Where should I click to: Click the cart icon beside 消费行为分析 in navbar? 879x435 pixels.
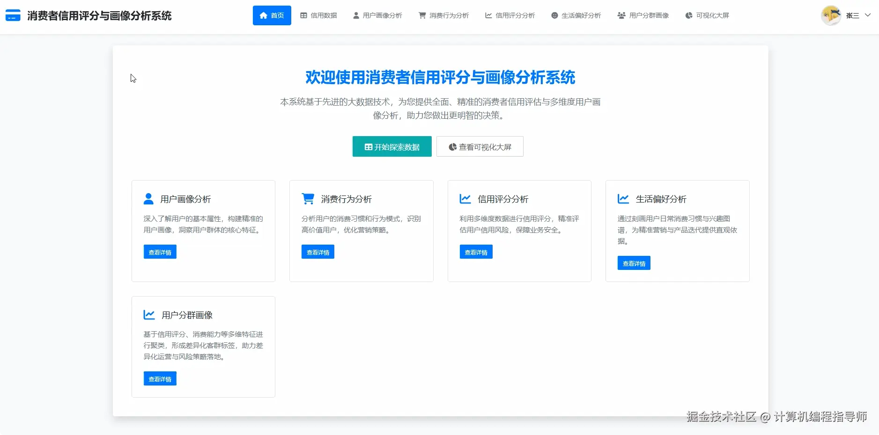(x=422, y=15)
